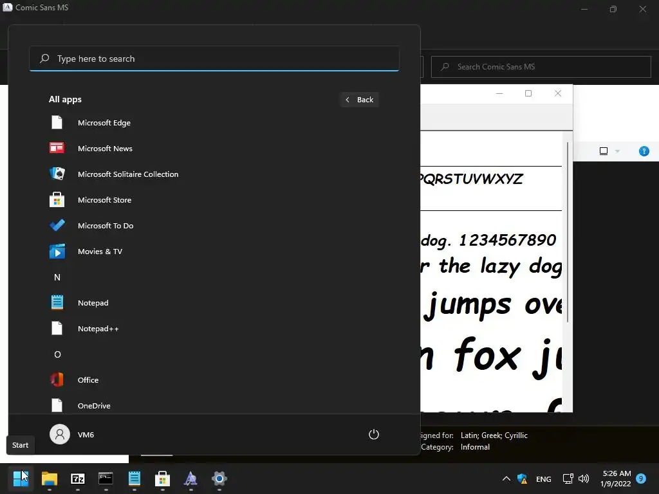This screenshot has height=494, width=659.
Task: Open the VM6 user account menu
Action: [x=72, y=434]
